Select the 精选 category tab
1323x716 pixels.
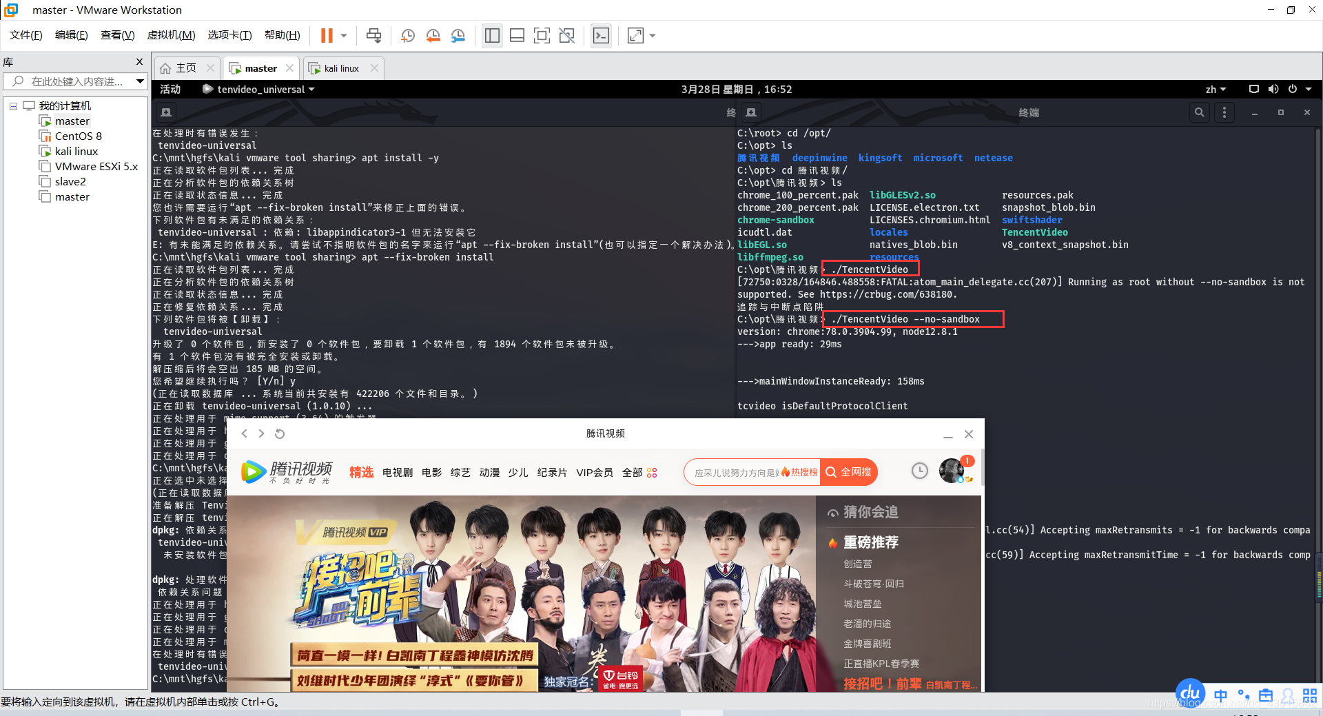point(361,472)
